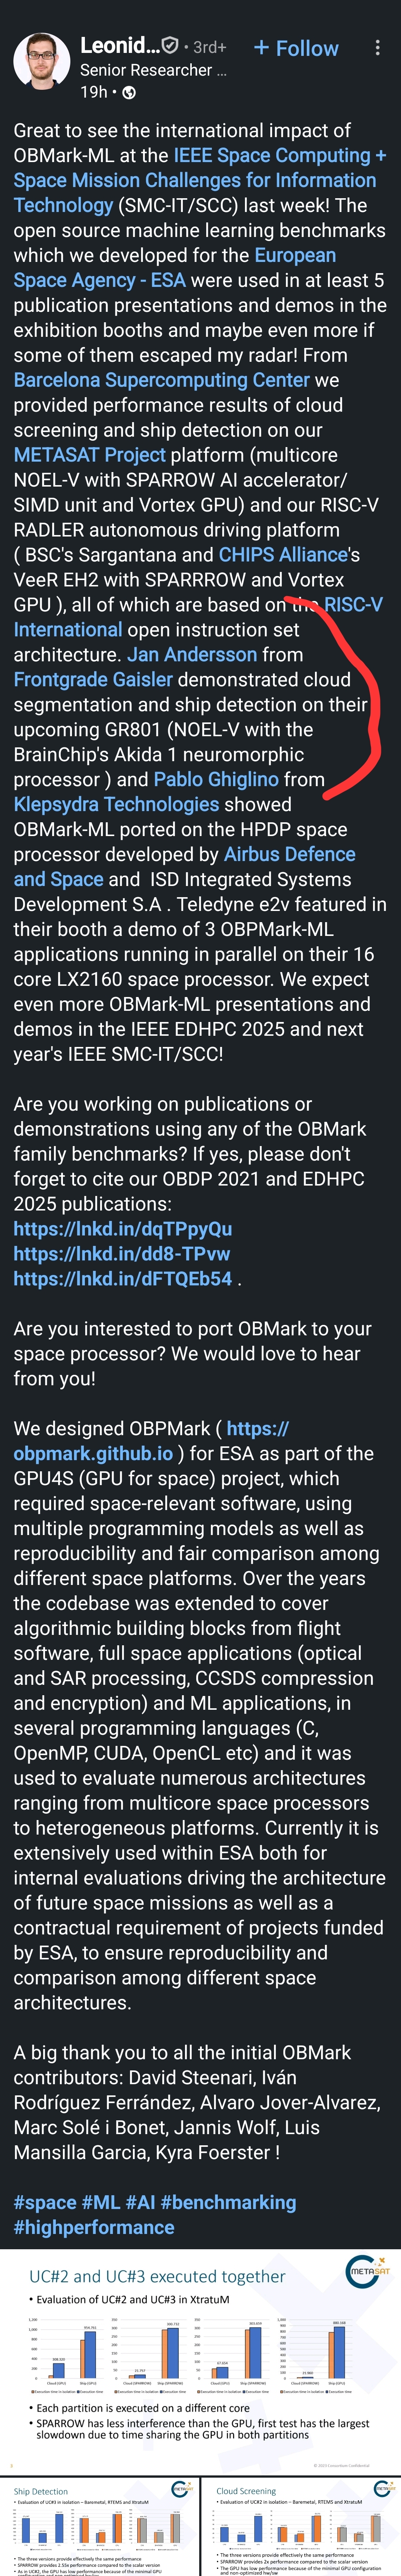
Task: Open the lnkd.in/dFTQEb54 link
Action: [122, 1279]
